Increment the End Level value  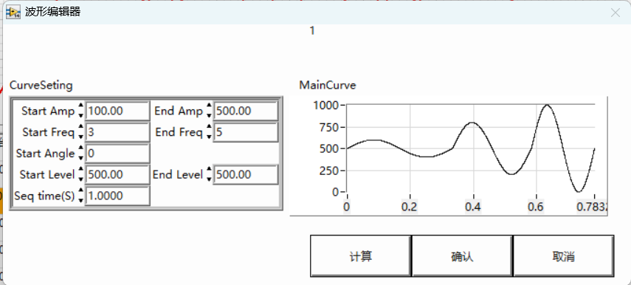pyautogui.click(x=209, y=170)
